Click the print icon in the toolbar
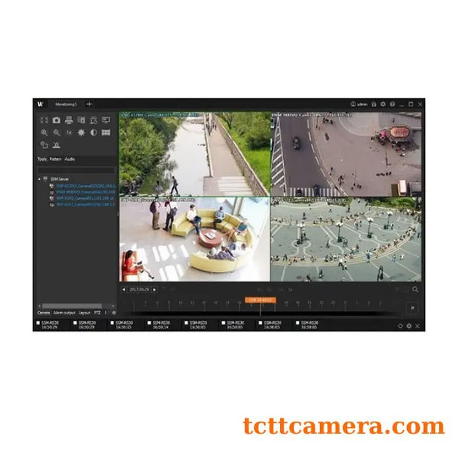This screenshot has height=459, width=459. coord(69,120)
